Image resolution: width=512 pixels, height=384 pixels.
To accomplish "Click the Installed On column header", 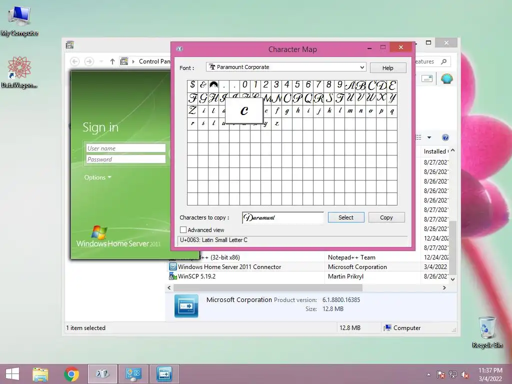I will pyautogui.click(x=435, y=151).
